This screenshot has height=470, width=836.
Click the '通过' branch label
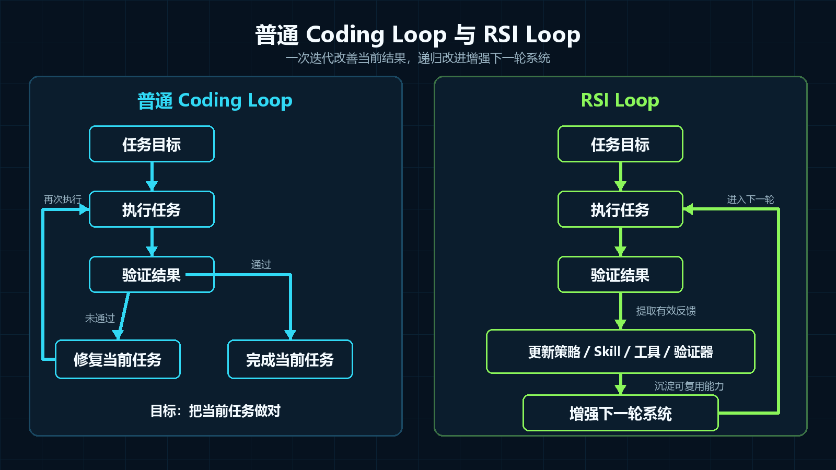pos(261,265)
